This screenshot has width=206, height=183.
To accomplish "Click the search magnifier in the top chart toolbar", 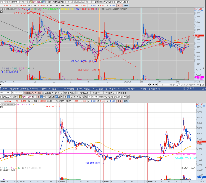I will coord(23,2).
